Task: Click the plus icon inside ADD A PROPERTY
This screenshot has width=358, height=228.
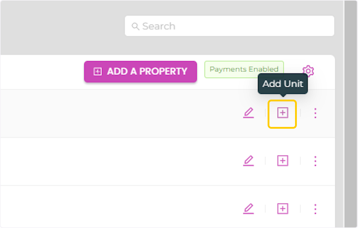Action: [x=98, y=72]
